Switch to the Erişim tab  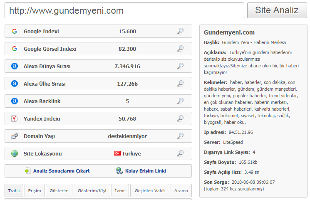coord(35,190)
